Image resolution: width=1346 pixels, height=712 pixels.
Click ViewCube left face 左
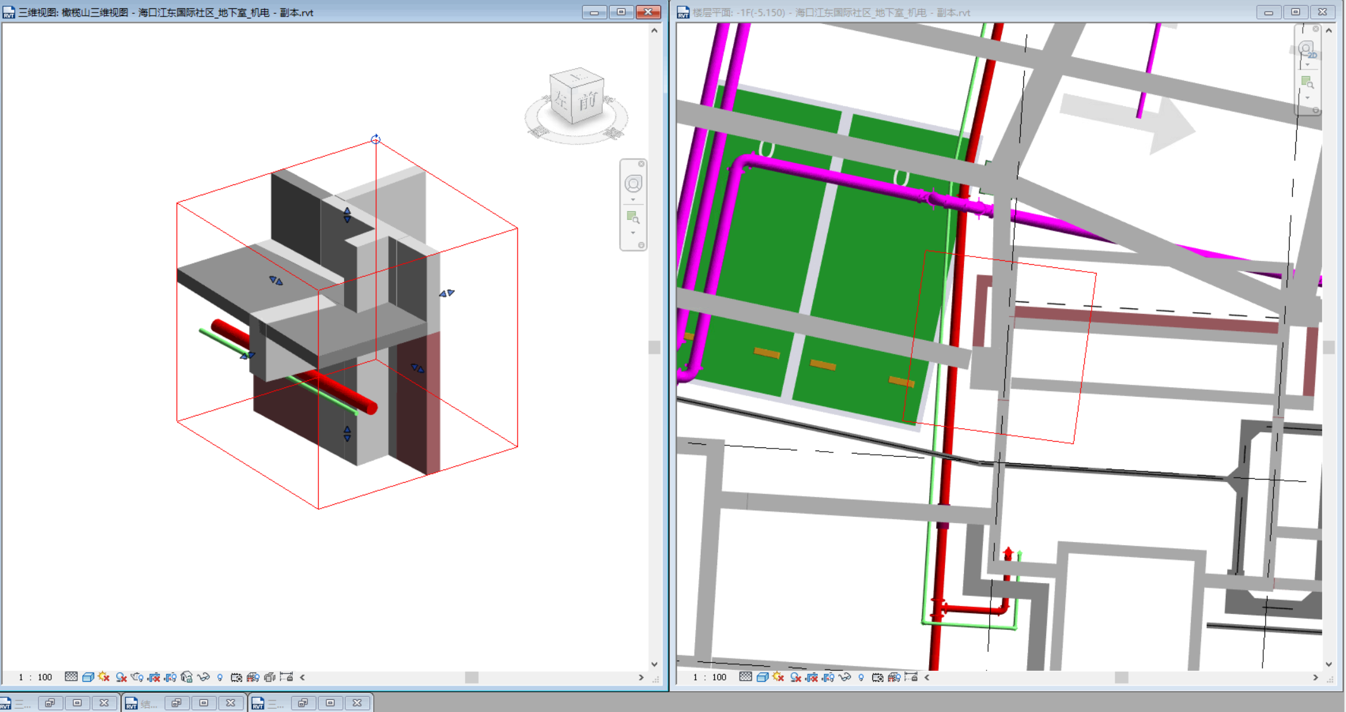pyautogui.click(x=562, y=99)
